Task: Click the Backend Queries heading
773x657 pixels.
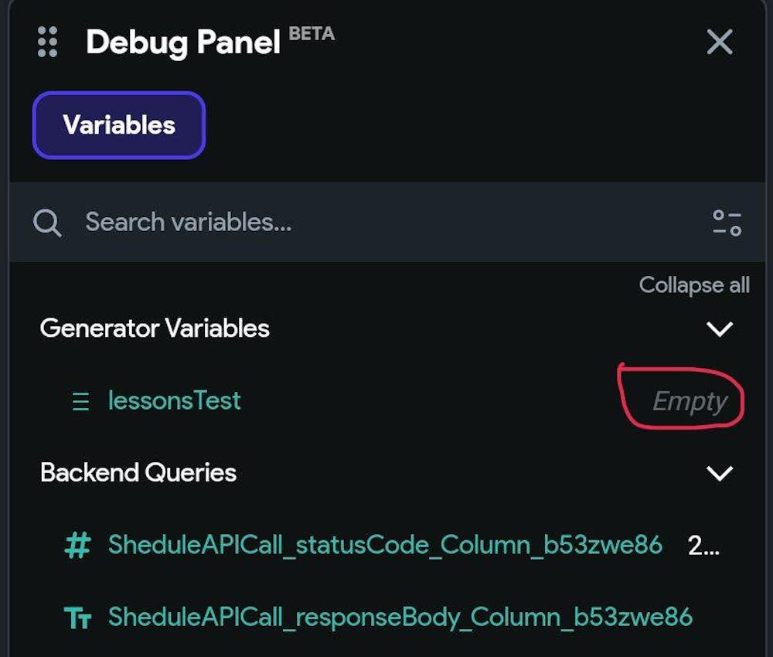Action: (138, 472)
